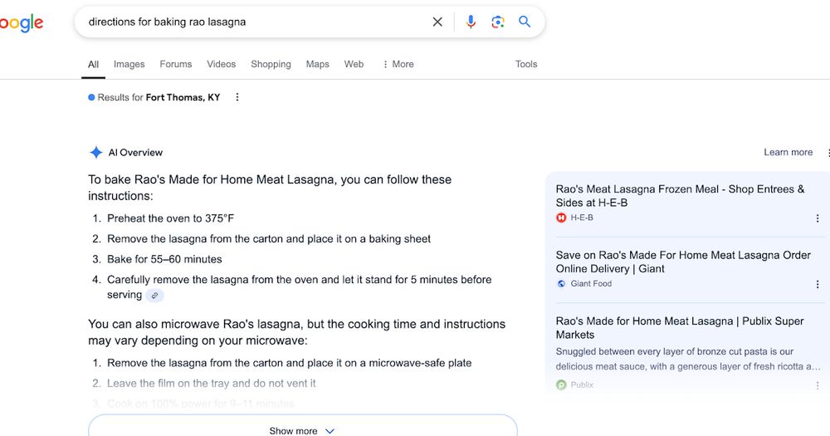Open the Maps tab
Screen dimensions: 830x436
318,64
